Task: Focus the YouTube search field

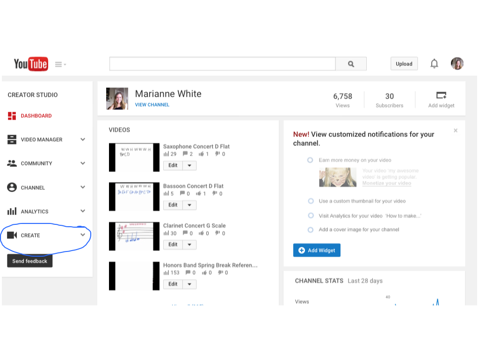Action: coord(222,64)
